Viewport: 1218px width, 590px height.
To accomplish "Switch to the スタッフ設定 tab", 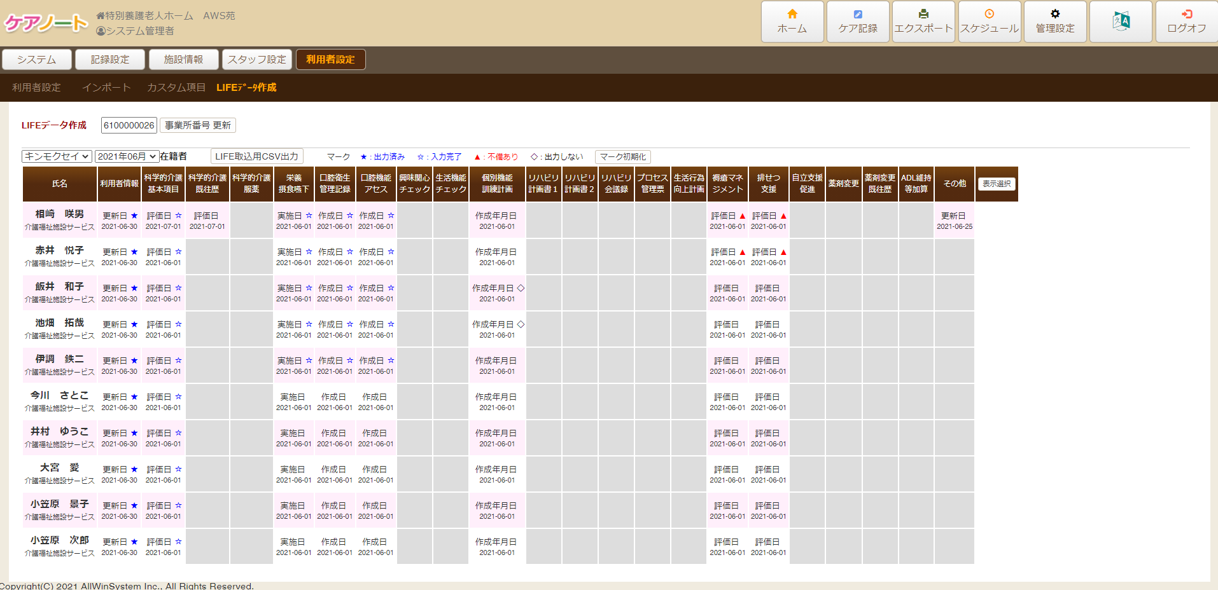I will [256, 59].
